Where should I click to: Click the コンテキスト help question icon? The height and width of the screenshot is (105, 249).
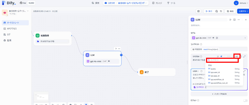point(201,44)
